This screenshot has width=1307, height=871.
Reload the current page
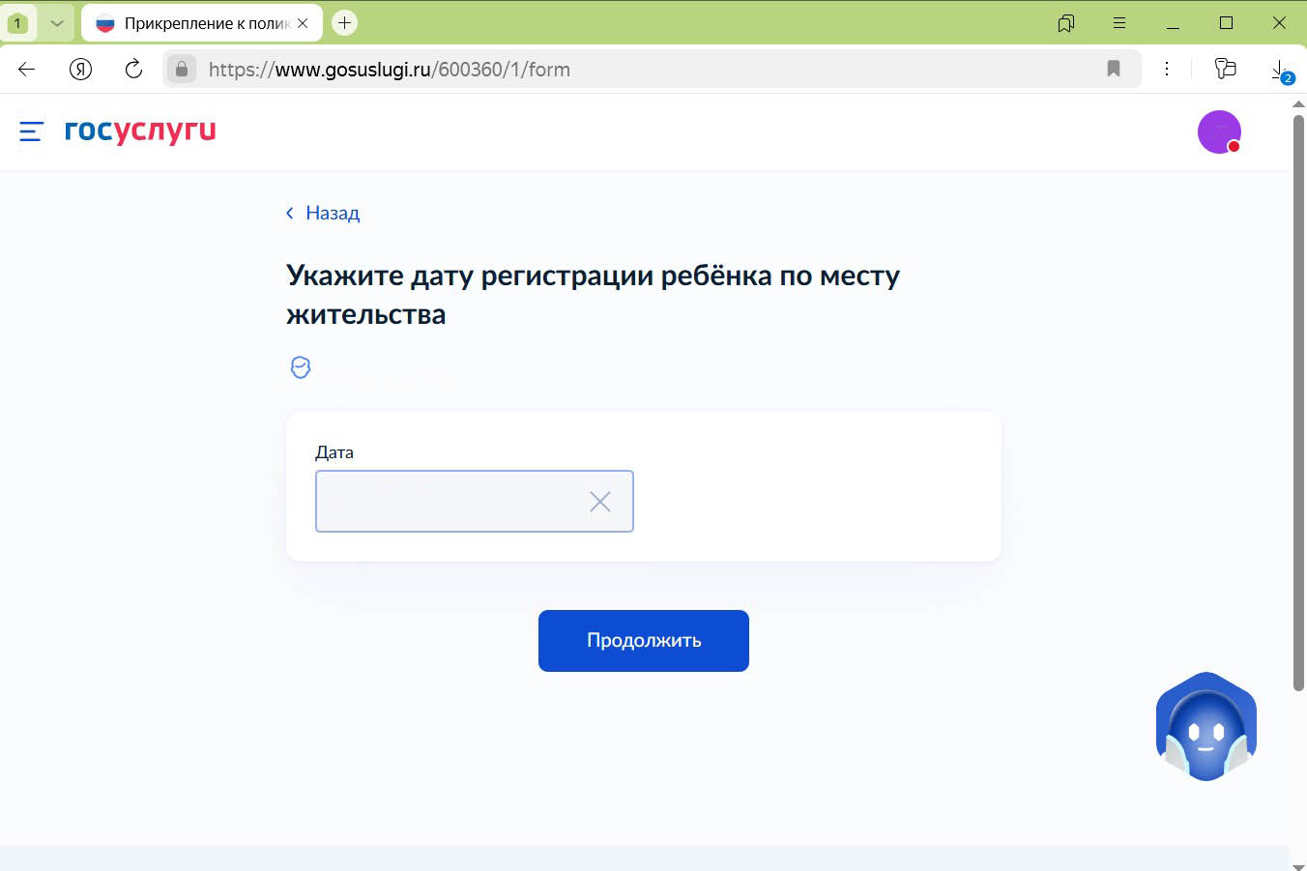tap(134, 69)
